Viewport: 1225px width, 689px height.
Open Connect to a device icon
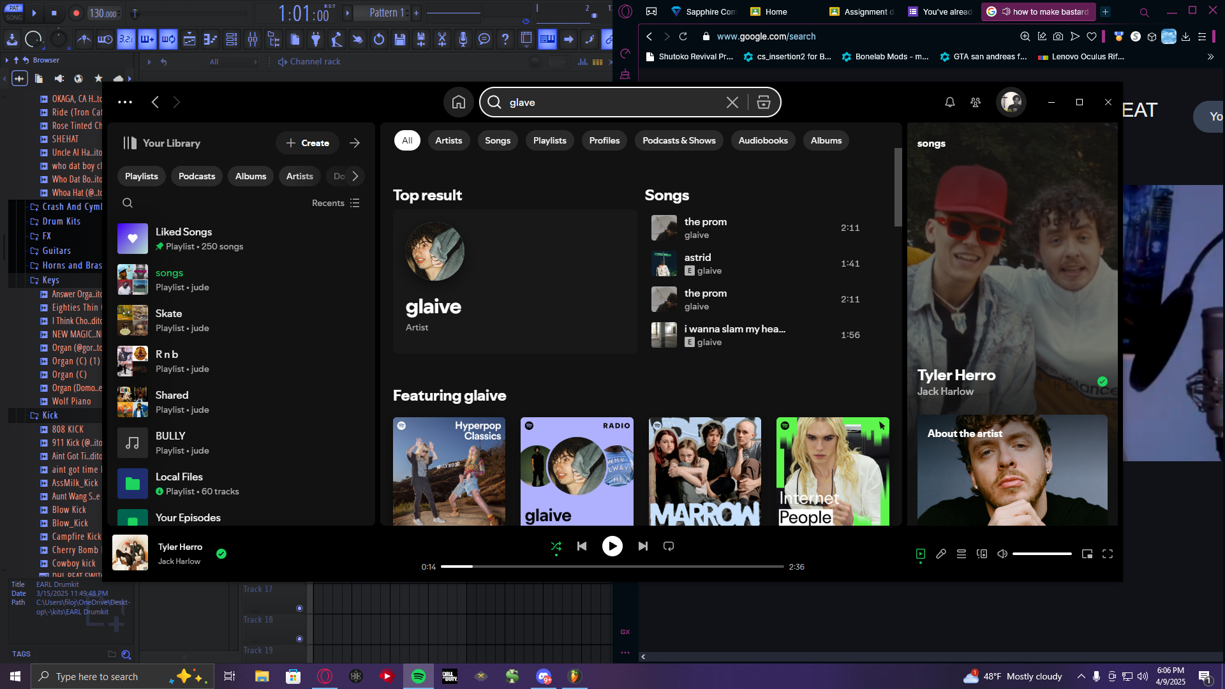coord(981,554)
